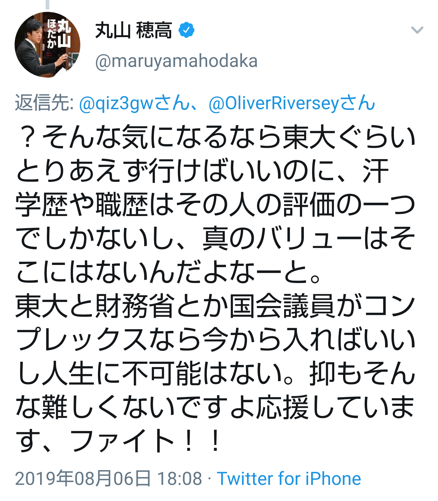Open the Twitter for iPhone source link
Viewport: 438px width, 501px height.
tap(289, 478)
